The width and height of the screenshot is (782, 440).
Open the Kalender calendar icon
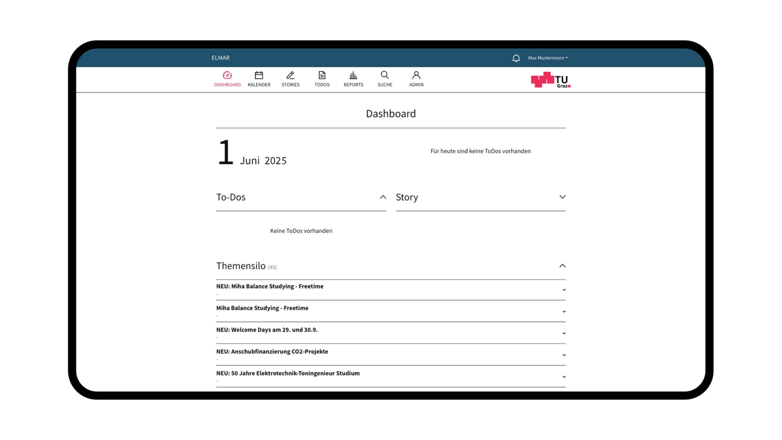tap(259, 75)
